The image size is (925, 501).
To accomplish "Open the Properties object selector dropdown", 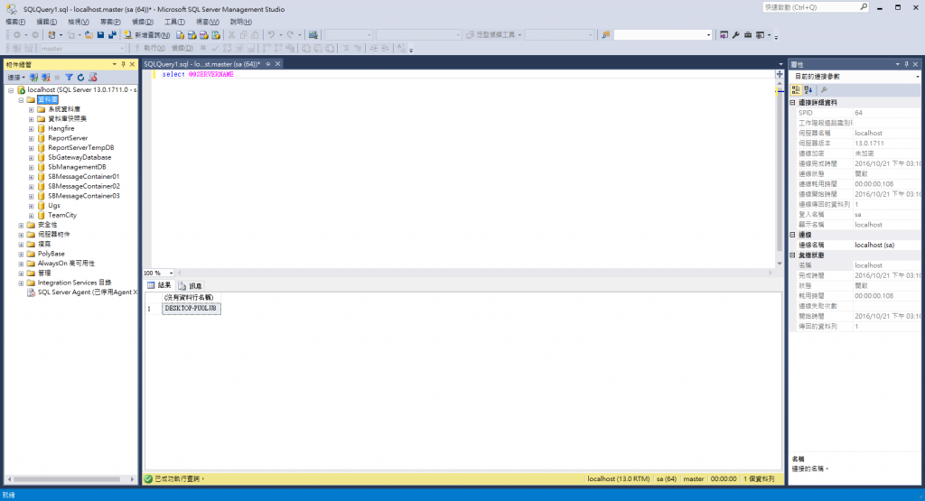I will pyautogui.click(x=917, y=77).
